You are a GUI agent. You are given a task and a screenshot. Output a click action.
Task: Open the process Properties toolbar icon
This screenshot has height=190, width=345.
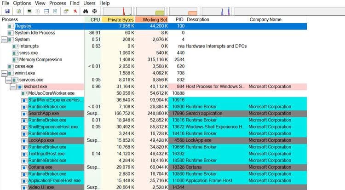click(x=66, y=11)
